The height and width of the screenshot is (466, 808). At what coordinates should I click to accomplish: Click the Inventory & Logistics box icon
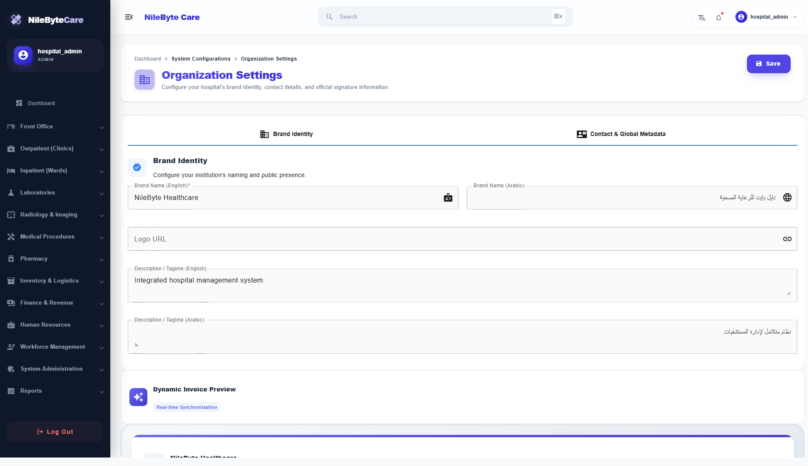[x=11, y=281]
